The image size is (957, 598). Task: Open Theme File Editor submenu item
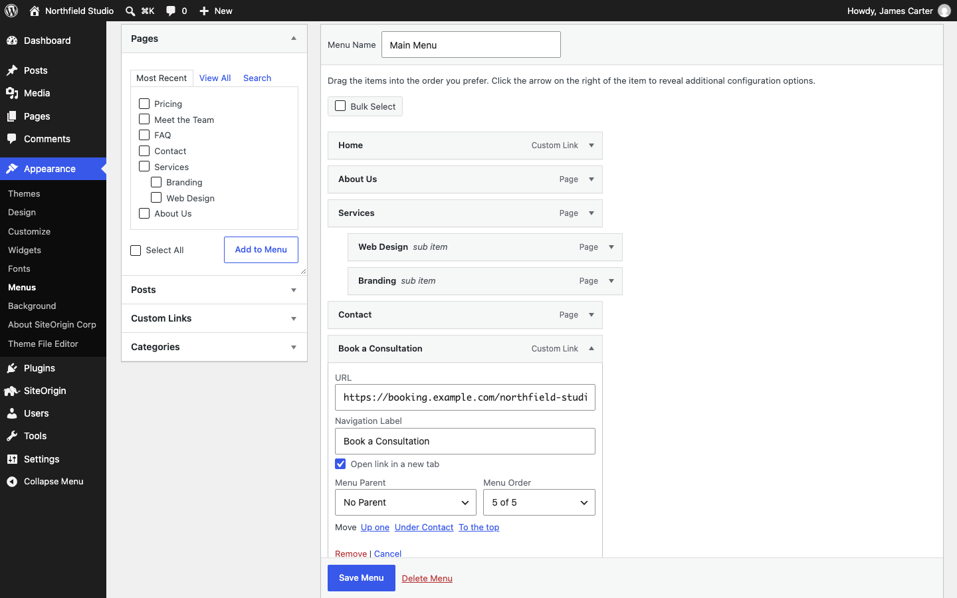click(43, 344)
